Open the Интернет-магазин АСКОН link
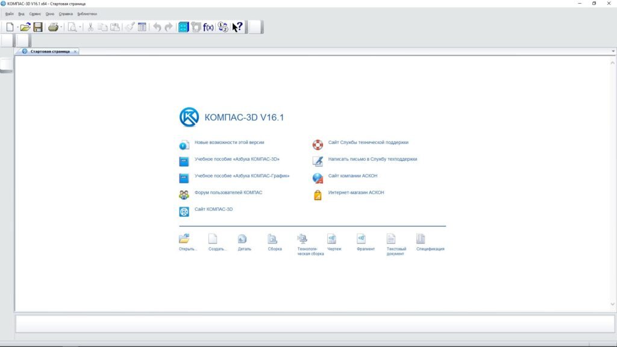Viewport: 617px width, 347px height. pos(356,192)
